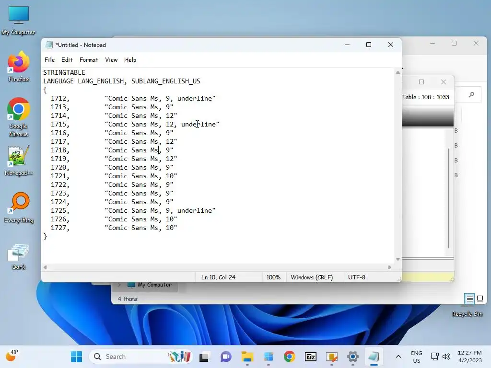Click the Notepad horizontal scroll left arrow
Image resolution: width=491 pixels, height=368 pixels.
pos(45,267)
